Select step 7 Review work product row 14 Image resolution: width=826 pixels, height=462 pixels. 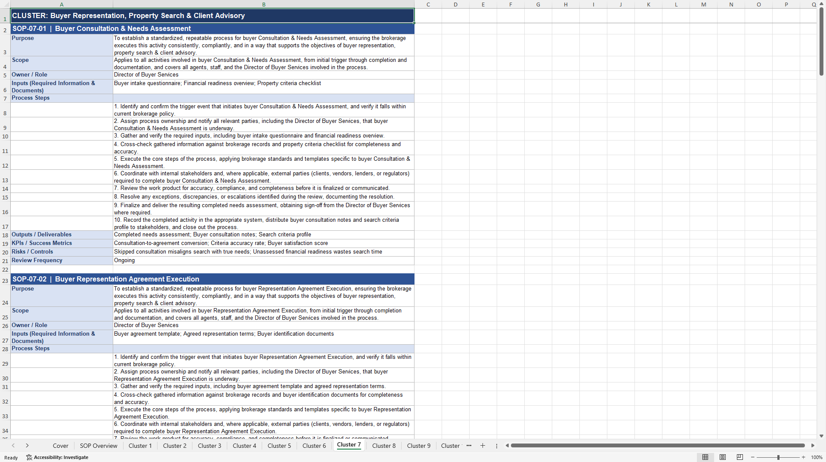tap(263, 188)
